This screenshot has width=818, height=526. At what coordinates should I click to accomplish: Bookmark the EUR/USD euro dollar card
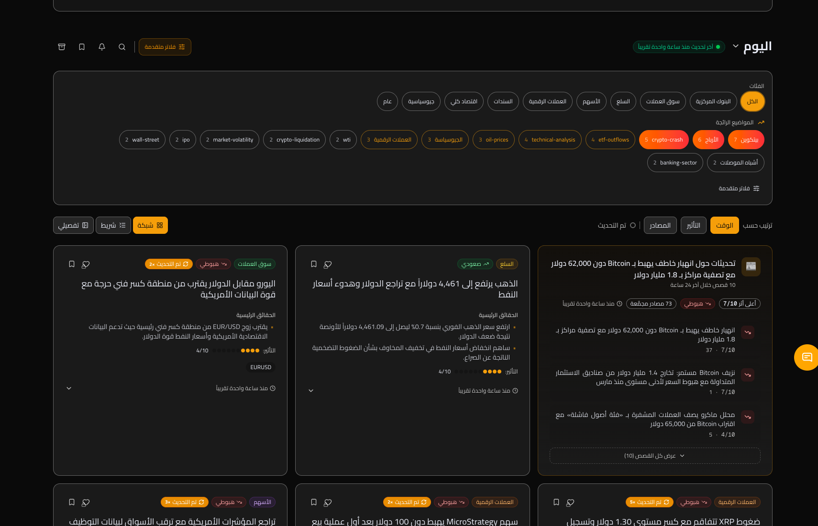point(72,264)
